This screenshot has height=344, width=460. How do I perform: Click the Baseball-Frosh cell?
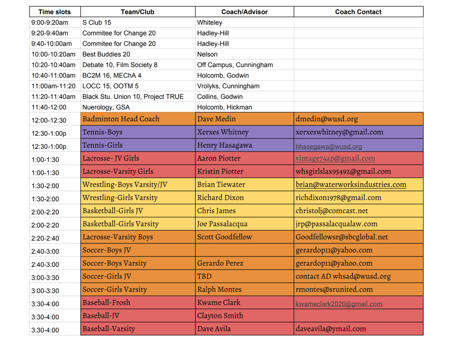[x=137, y=302]
